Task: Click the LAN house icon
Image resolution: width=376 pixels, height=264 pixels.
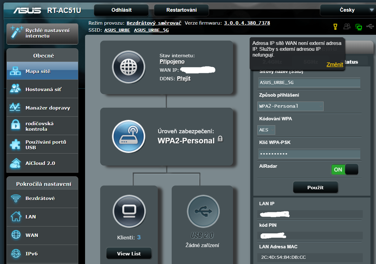Action: [16, 217]
